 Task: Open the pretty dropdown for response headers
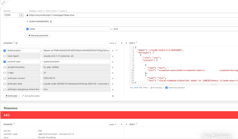(x=113, y=125)
